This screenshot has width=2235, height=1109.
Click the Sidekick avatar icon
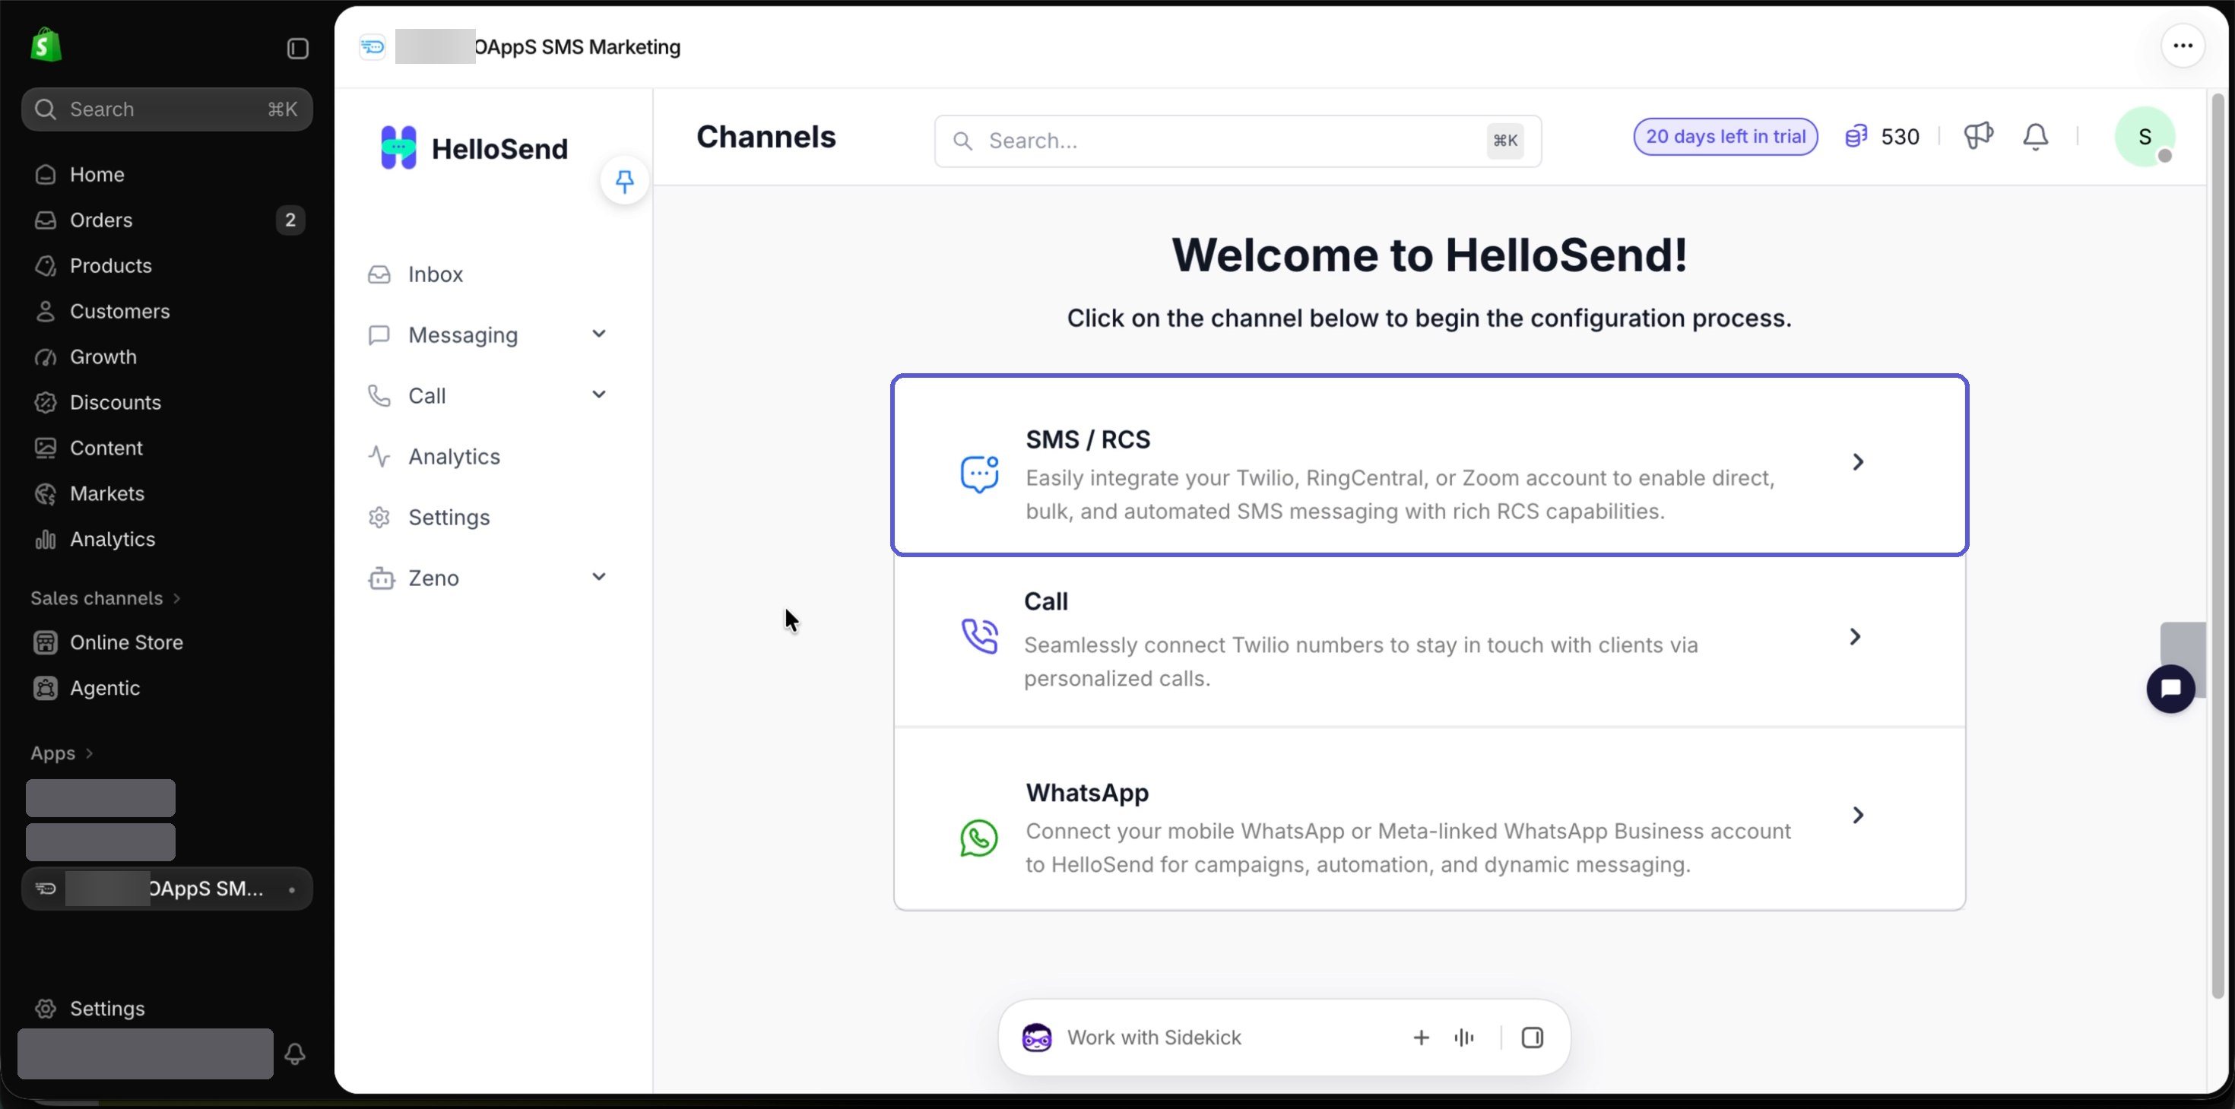point(1037,1037)
